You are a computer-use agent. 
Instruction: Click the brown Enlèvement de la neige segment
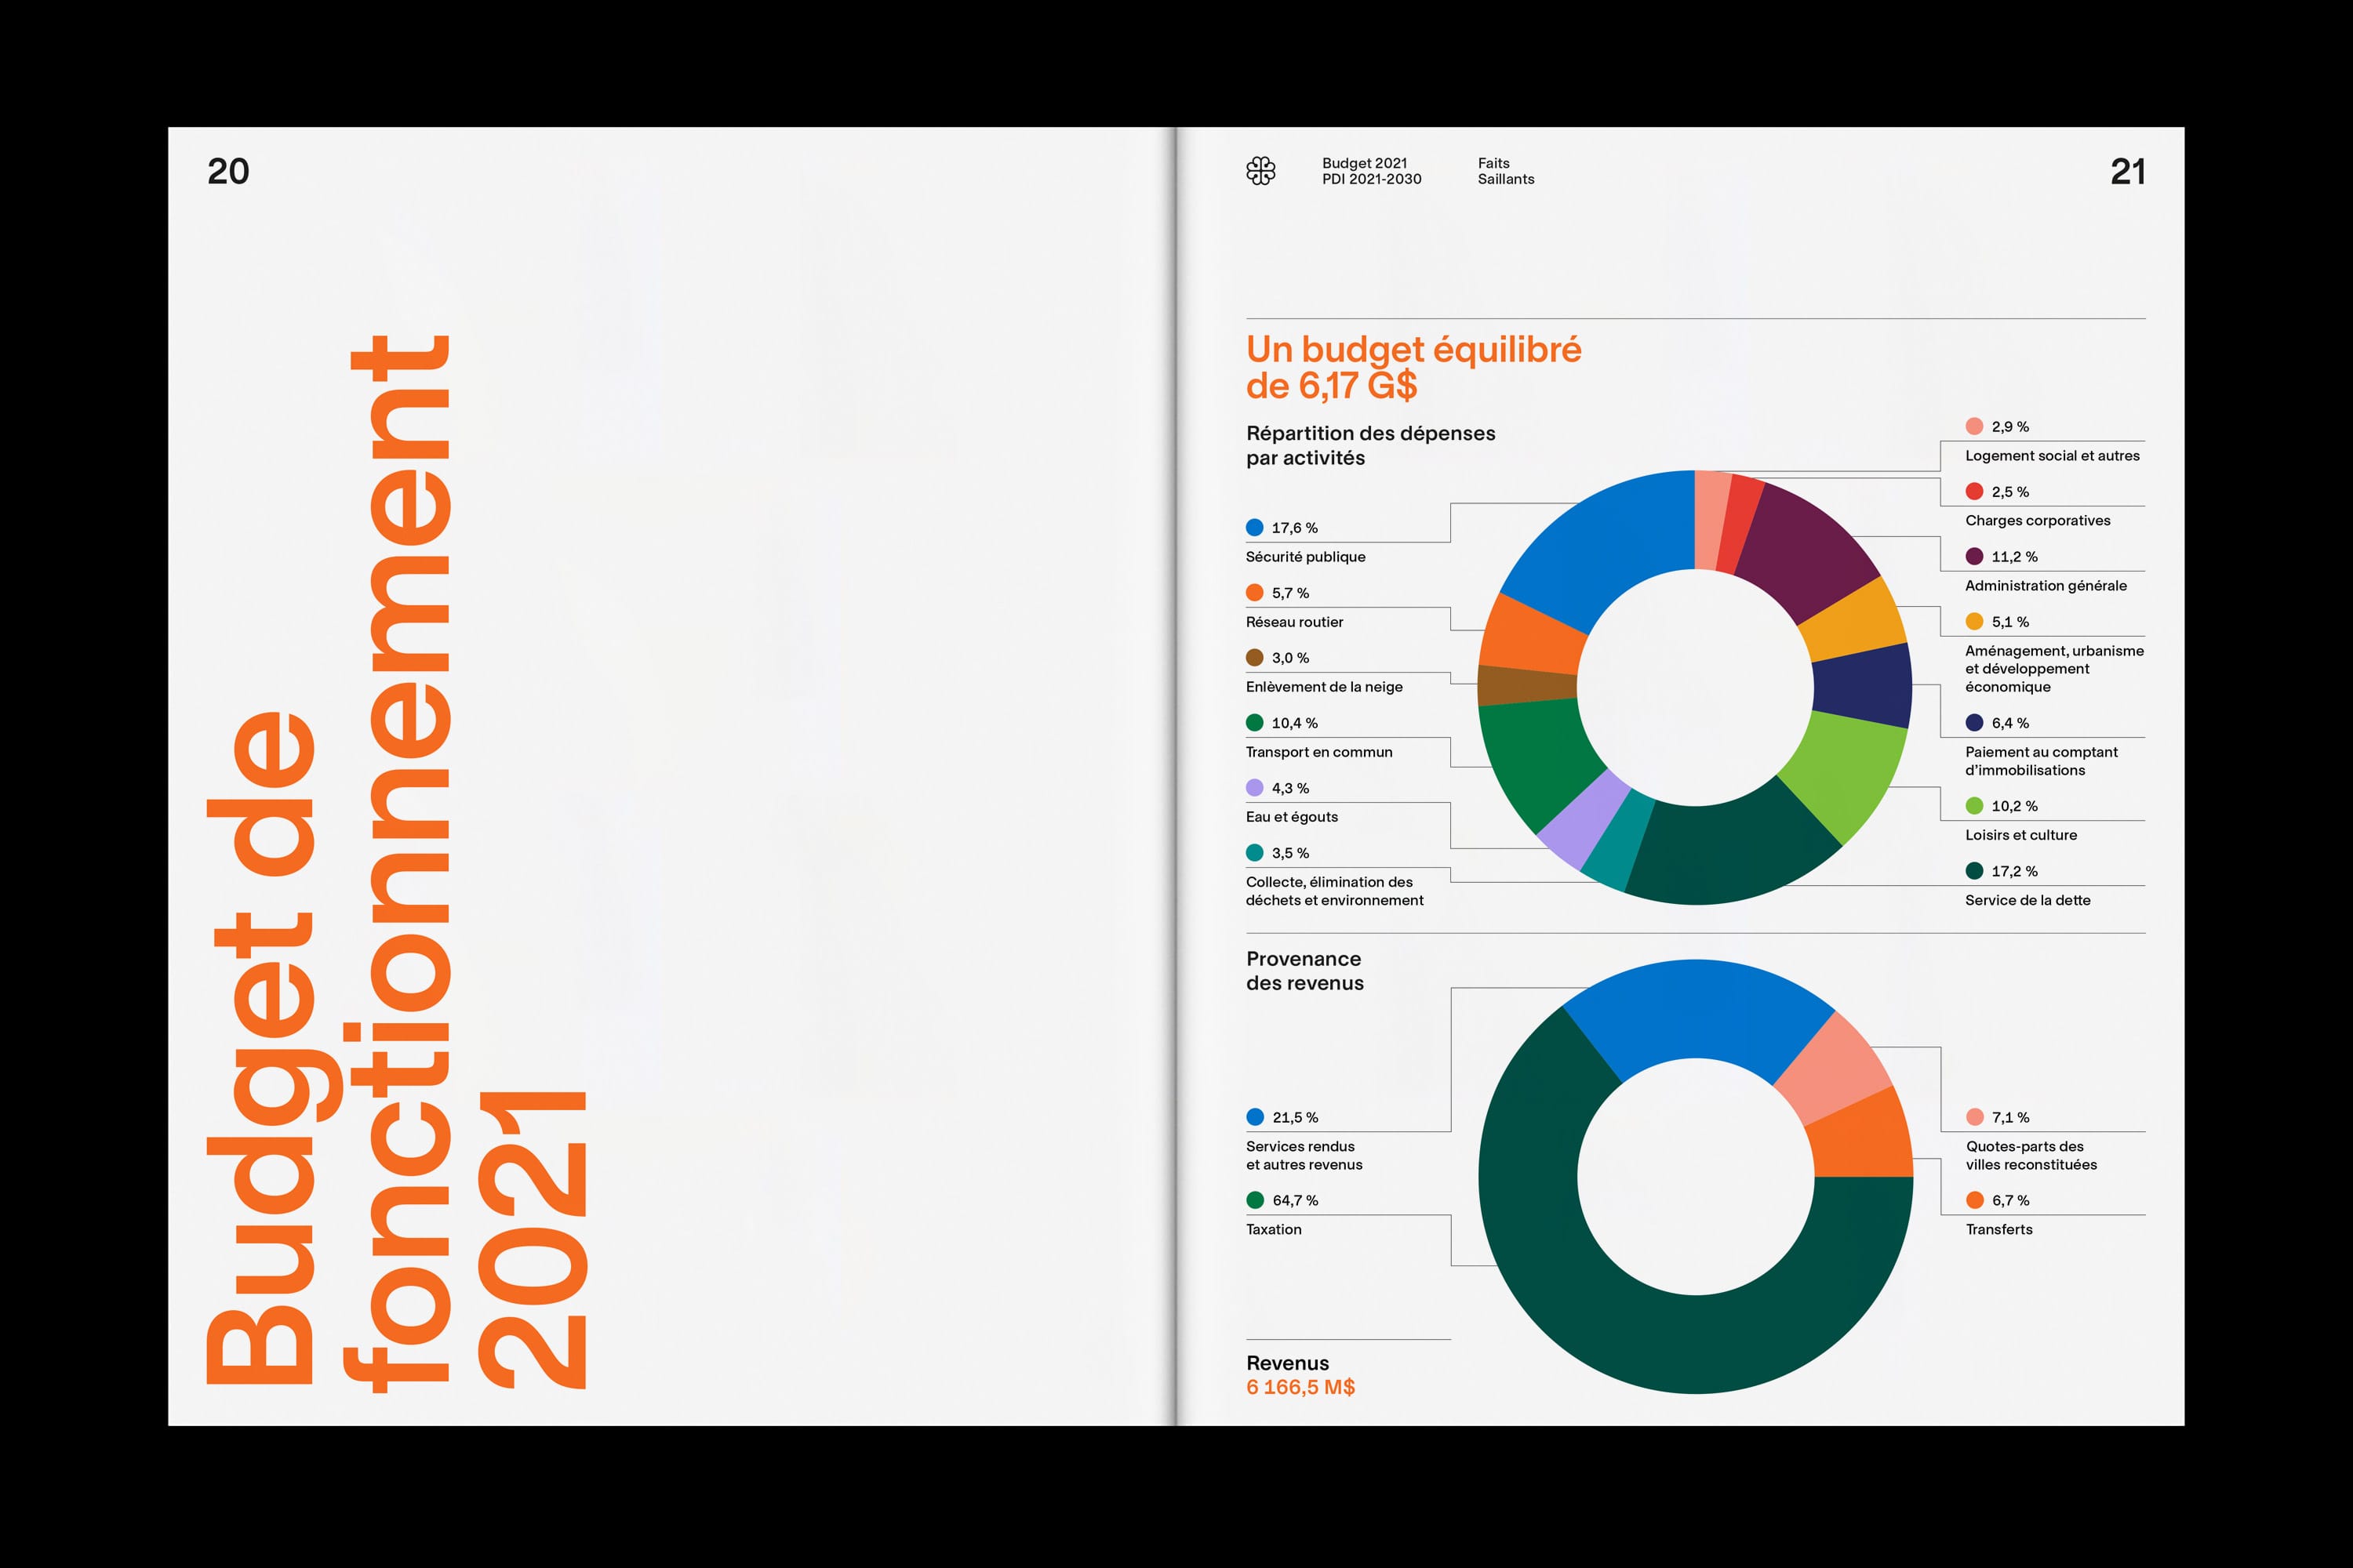tap(1526, 685)
